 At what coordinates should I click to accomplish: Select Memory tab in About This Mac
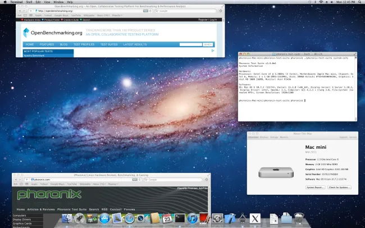[284, 138]
